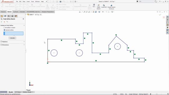Viewport: 169px width, 95px height.
Task: Cancel sketch using the corner red X
Action: click(x=164, y=17)
